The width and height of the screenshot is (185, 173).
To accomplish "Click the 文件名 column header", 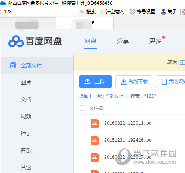I will [x=96, y=108].
